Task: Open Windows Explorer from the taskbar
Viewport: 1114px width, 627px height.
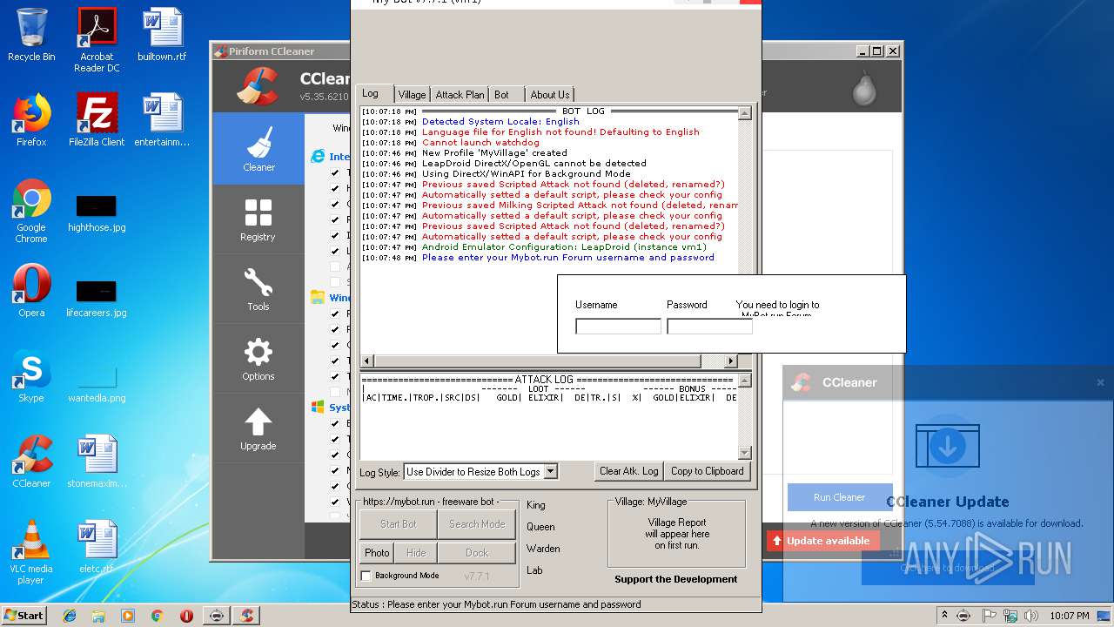Action: 98,616
